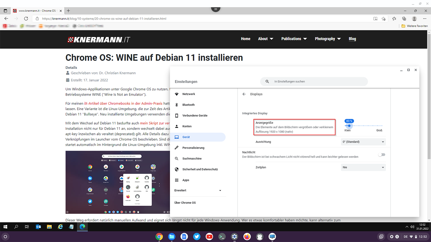Open Windows Task View icon

[x=27, y=227]
